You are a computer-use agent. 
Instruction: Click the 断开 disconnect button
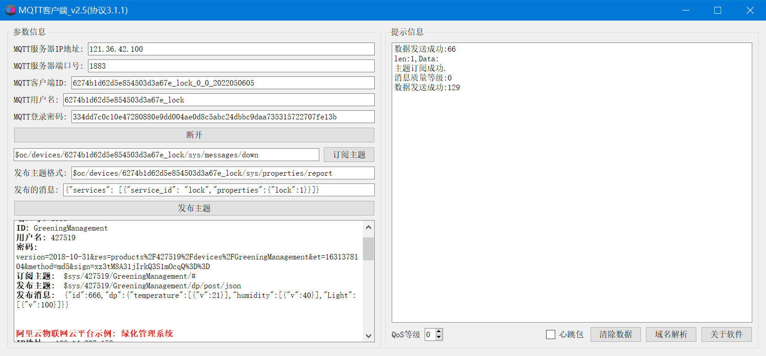click(194, 135)
